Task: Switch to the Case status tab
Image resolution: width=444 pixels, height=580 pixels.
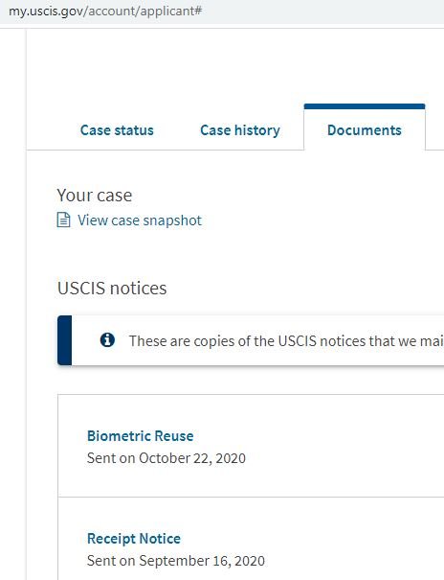Action: click(x=117, y=130)
